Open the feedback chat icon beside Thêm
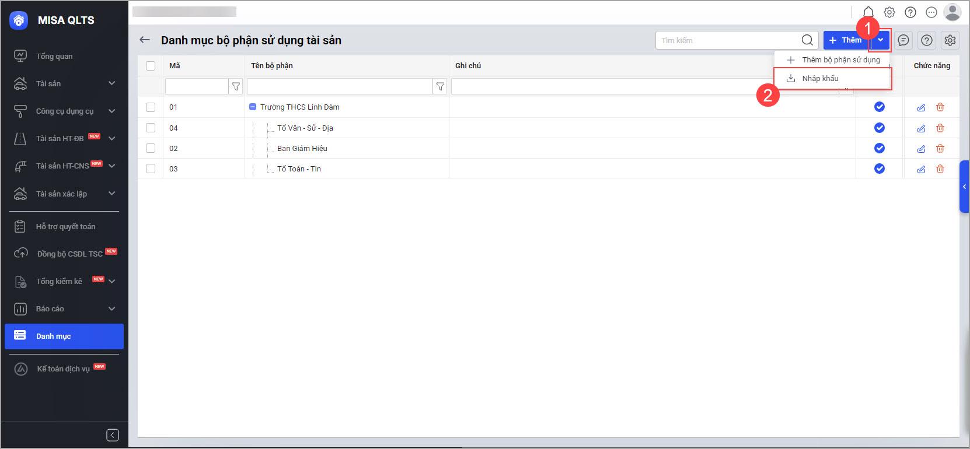The image size is (970, 449). (x=903, y=40)
